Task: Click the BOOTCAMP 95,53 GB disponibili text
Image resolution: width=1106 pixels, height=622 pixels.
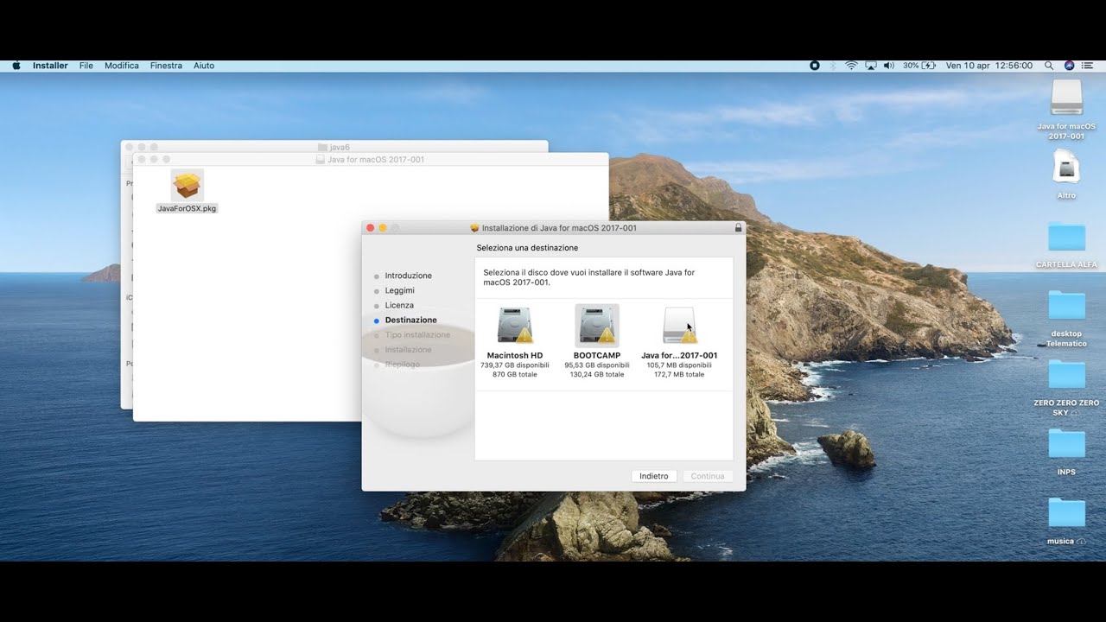Action: coord(597,365)
